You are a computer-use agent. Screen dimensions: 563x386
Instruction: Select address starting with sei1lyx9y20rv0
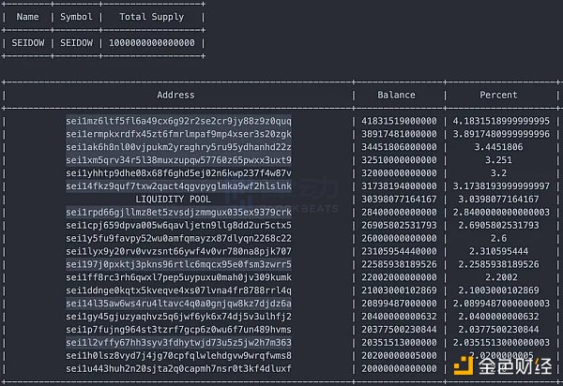(x=178, y=252)
